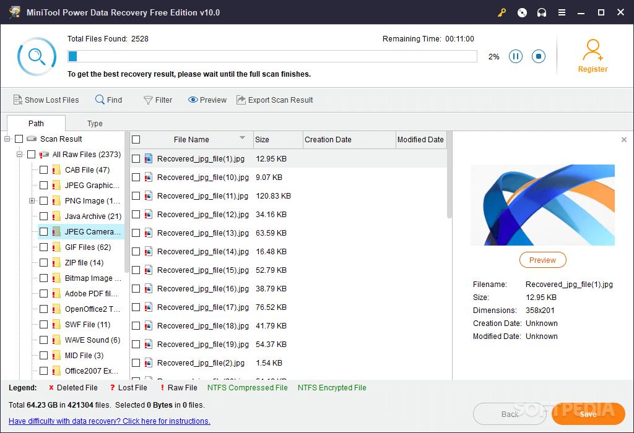Click the Register user icon

click(x=593, y=50)
